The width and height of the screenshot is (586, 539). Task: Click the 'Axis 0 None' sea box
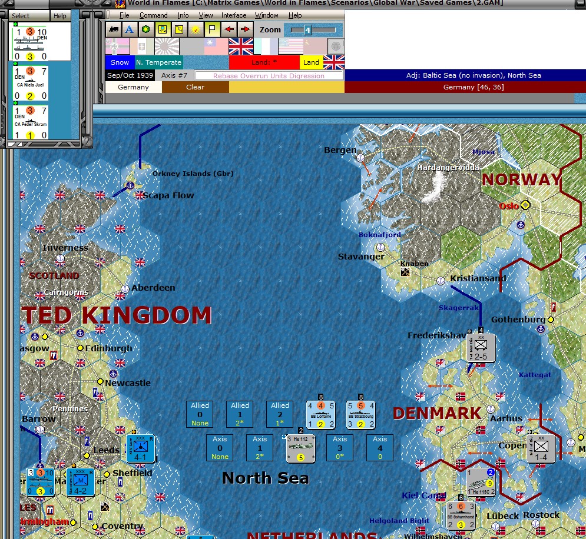point(220,448)
